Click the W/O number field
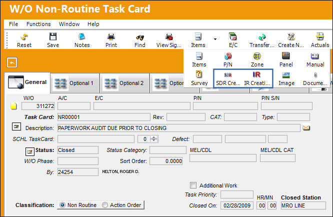 (38, 106)
